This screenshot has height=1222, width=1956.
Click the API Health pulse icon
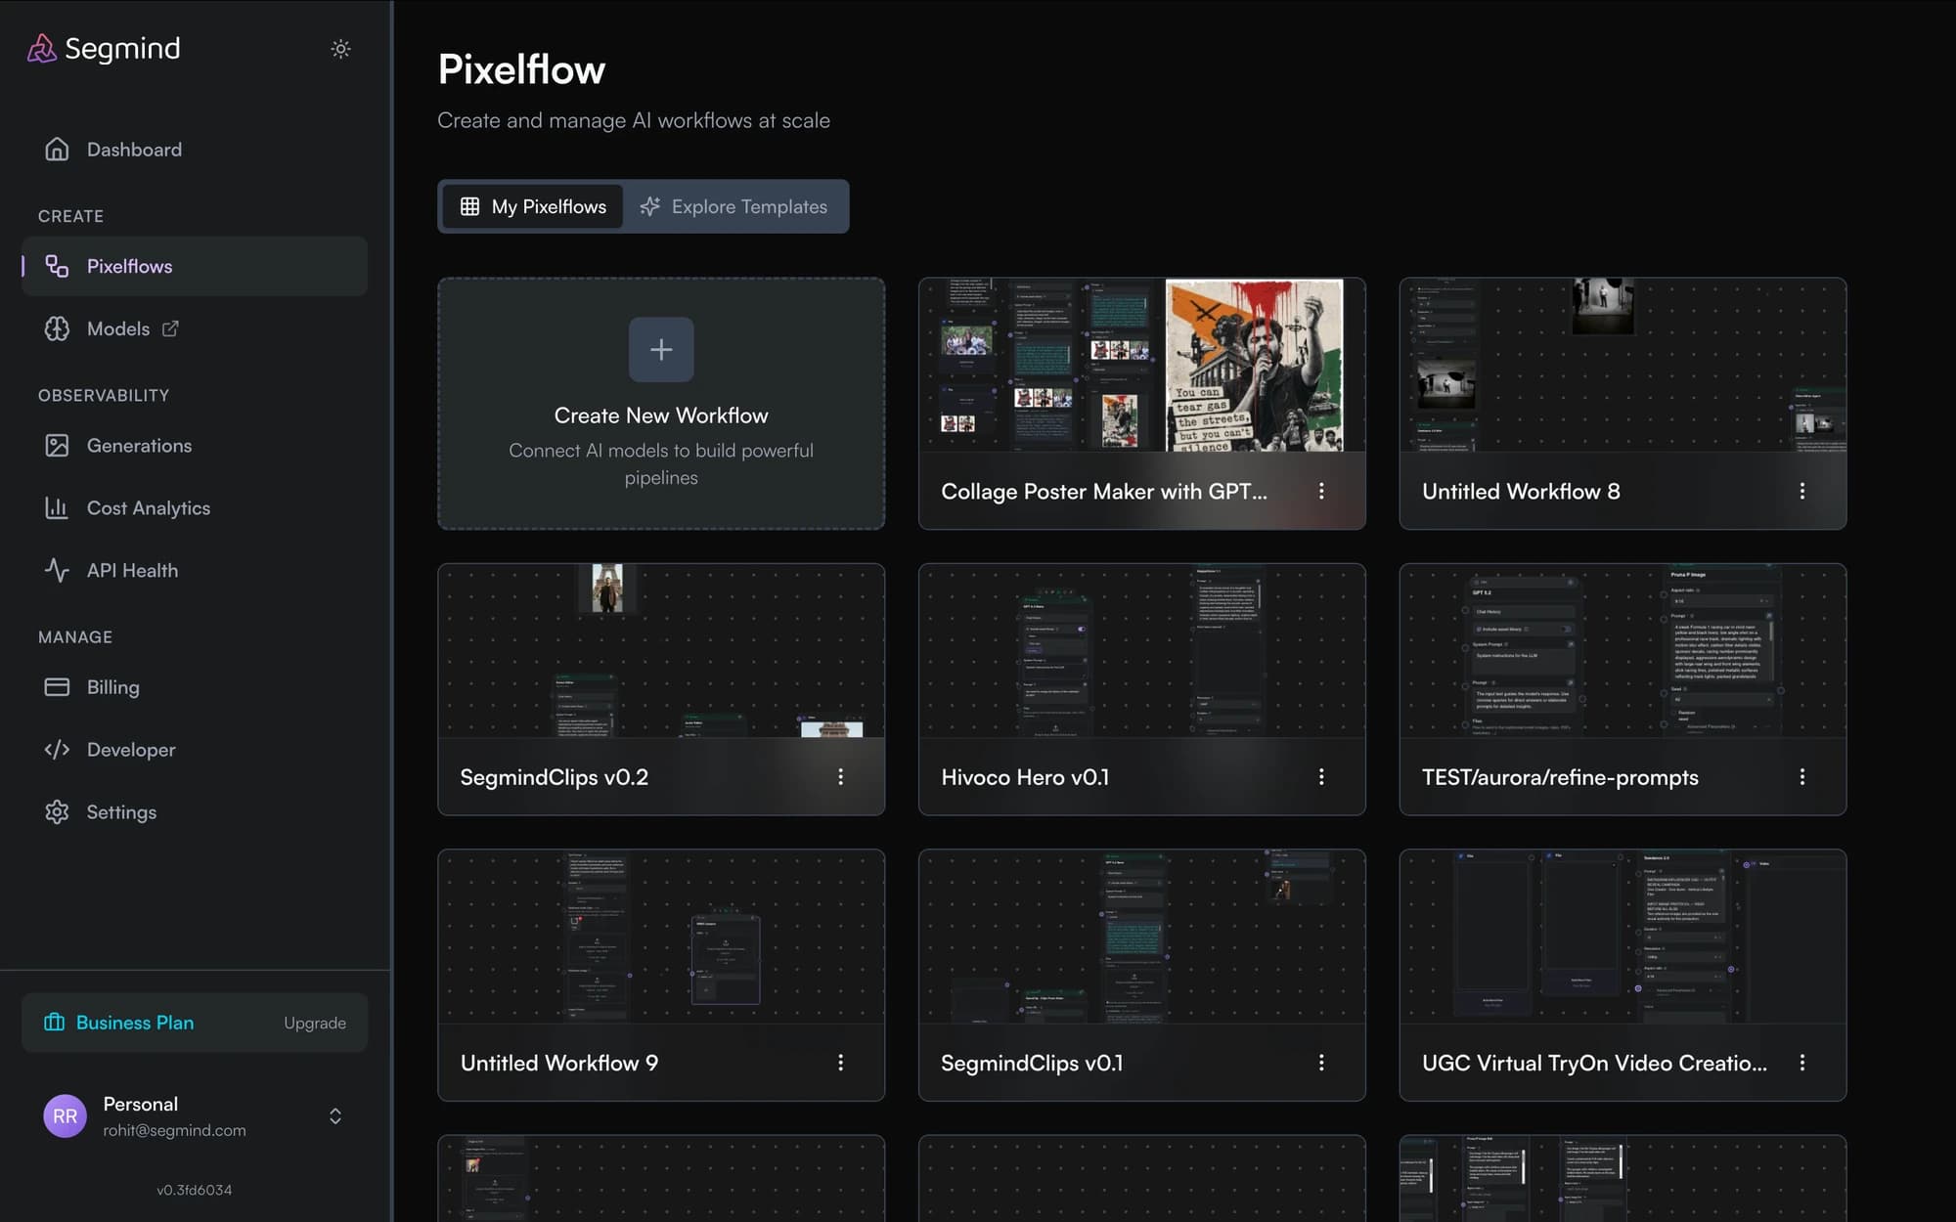[x=57, y=570]
